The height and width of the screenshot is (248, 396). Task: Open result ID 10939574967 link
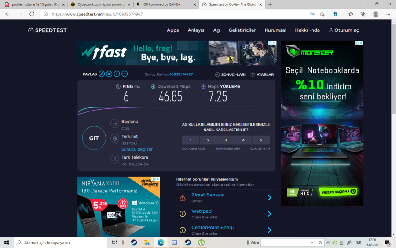tap(181, 74)
